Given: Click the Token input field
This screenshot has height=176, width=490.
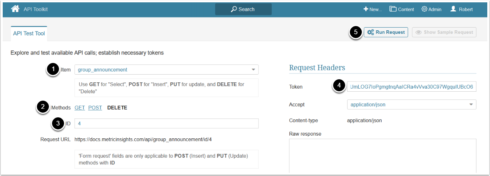Looking at the screenshot, I should click(x=411, y=87).
